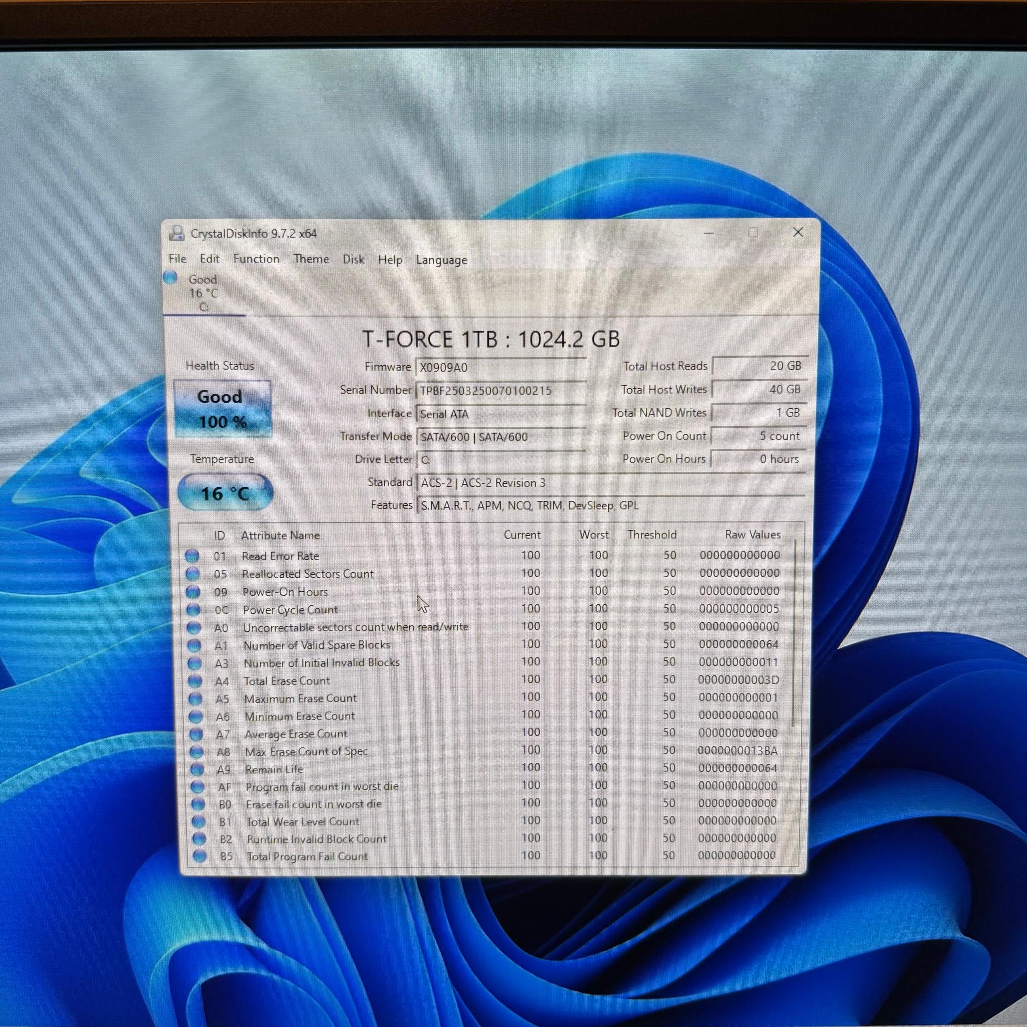
Task: Close the CrystalDiskInfo window
Action: (798, 232)
